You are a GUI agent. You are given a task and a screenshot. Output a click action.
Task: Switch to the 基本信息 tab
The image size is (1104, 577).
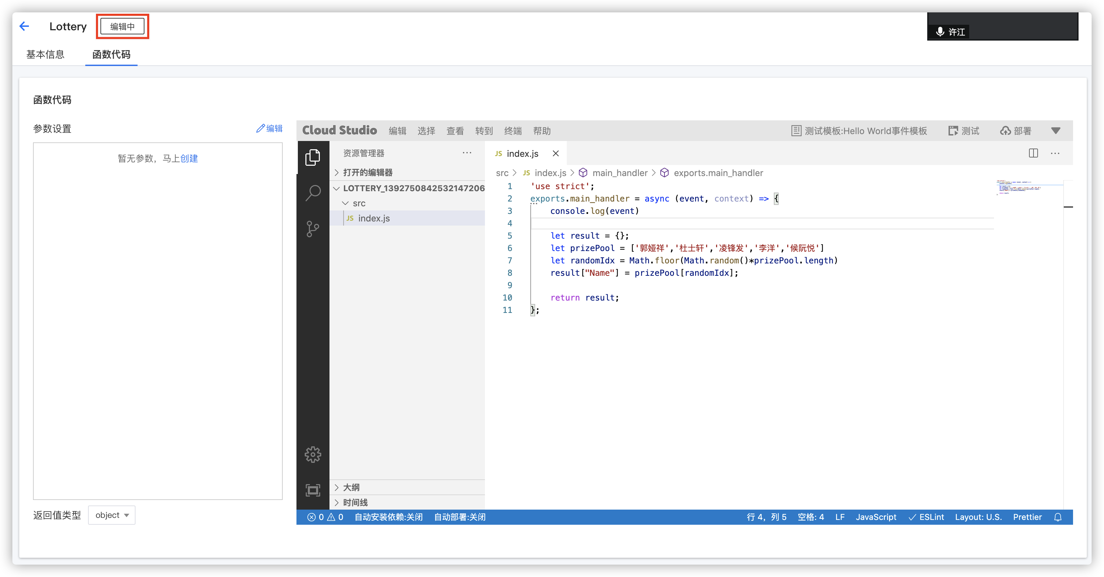(45, 54)
